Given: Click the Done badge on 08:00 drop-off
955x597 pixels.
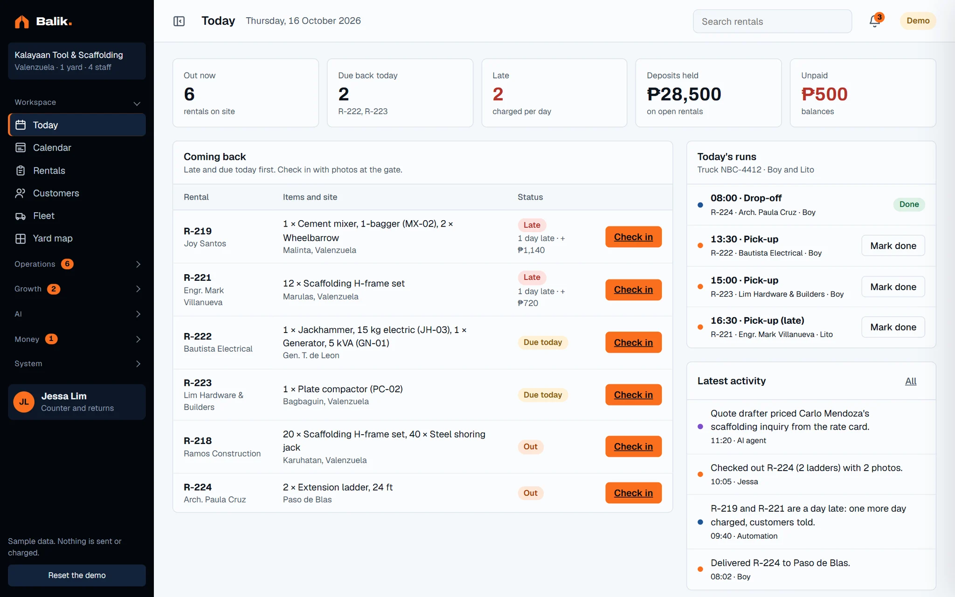Looking at the screenshot, I should pyautogui.click(x=909, y=204).
